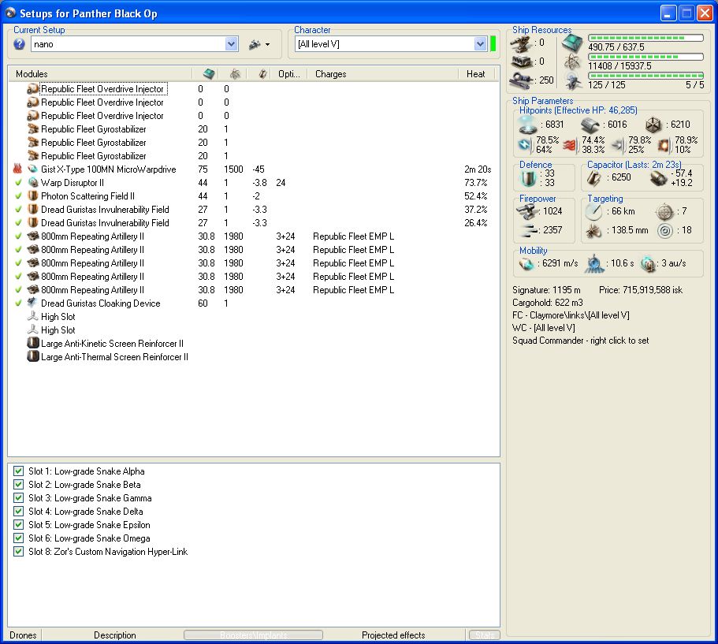Click the speed icon showing 6291 m/s
The image size is (718, 644).
click(526, 264)
